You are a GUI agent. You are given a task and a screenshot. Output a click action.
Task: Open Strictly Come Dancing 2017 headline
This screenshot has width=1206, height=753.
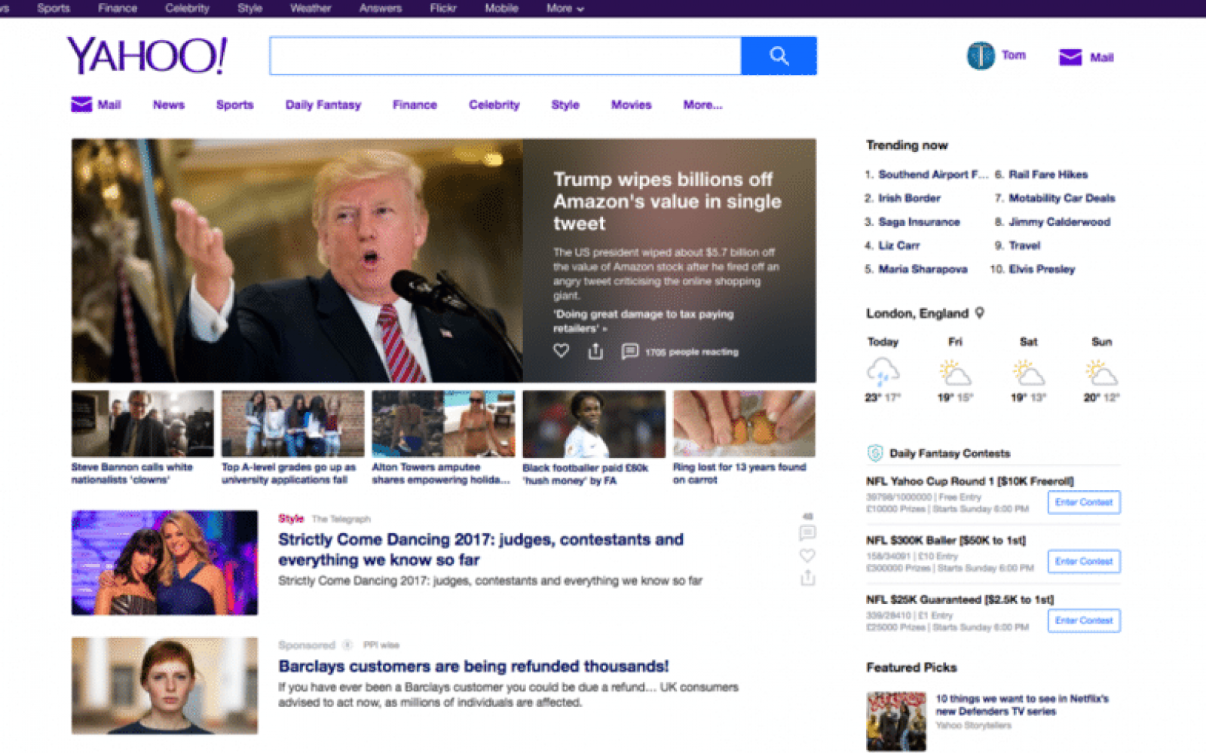(481, 550)
